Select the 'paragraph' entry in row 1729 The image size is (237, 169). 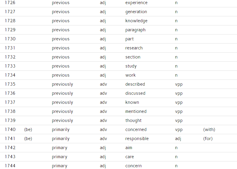135,30
